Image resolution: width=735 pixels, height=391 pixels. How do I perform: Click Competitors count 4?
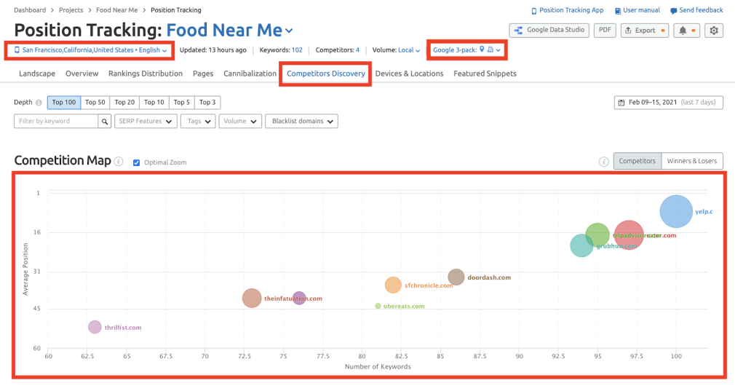357,50
